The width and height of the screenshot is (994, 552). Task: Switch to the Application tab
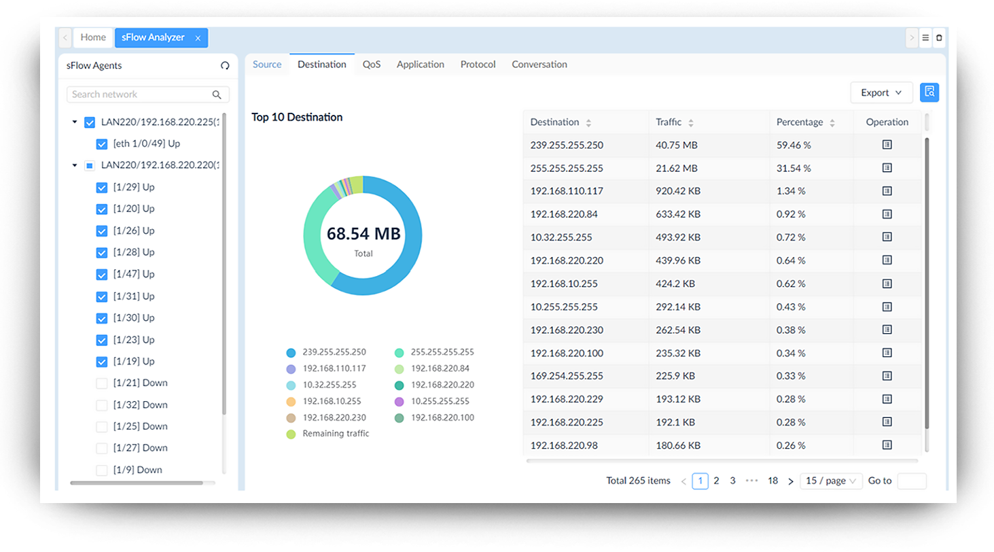[420, 65]
